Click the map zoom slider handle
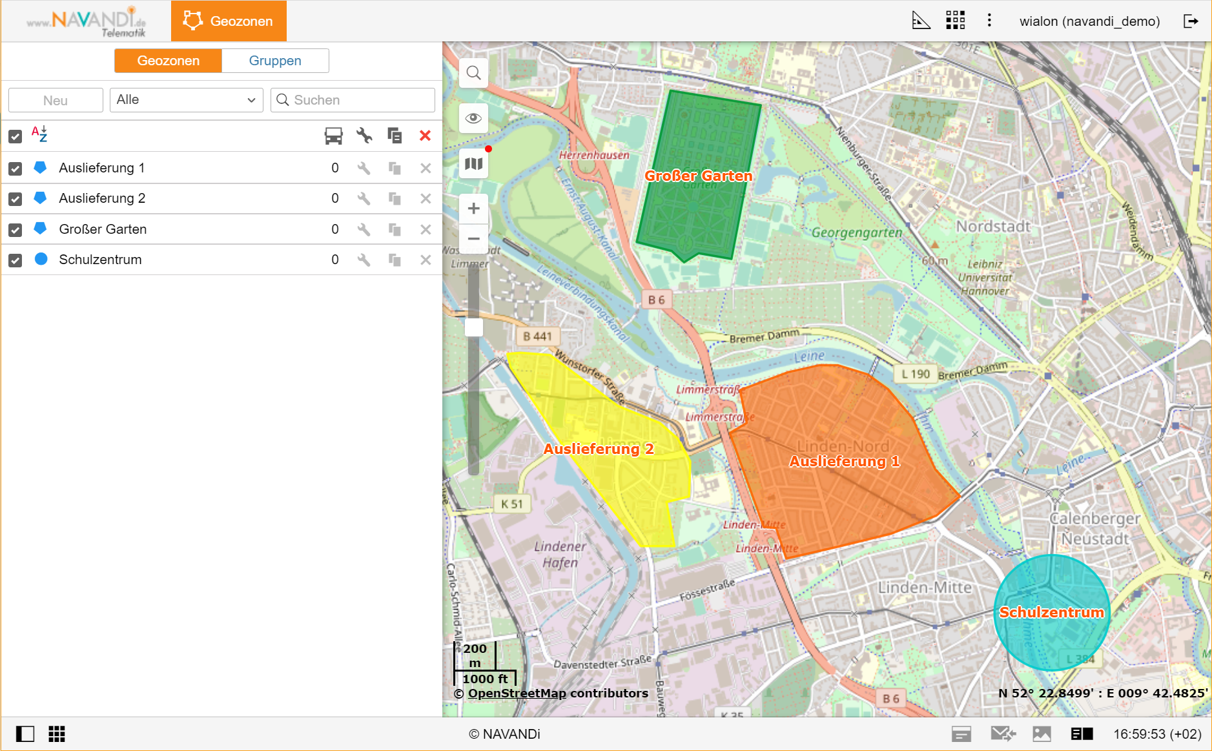 tap(473, 327)
